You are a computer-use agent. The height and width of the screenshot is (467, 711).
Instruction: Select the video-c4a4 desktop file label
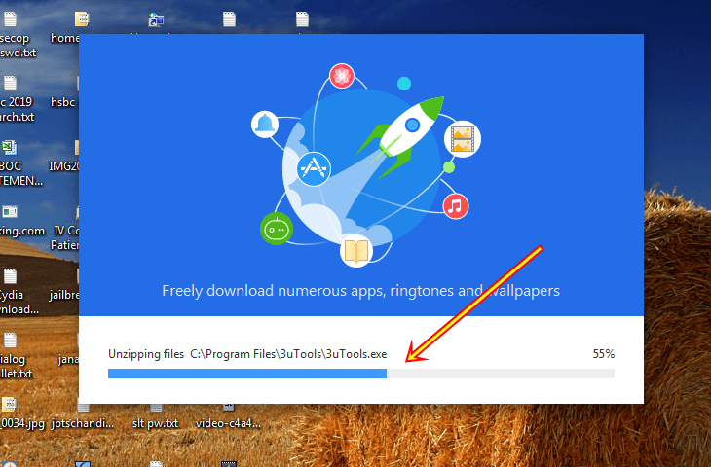click(x=228, y=423)
